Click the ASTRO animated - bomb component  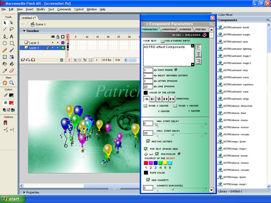233,27
